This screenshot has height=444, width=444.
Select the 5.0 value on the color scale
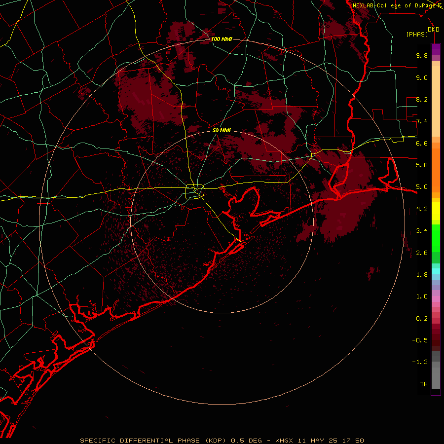(x=422, y=187)
